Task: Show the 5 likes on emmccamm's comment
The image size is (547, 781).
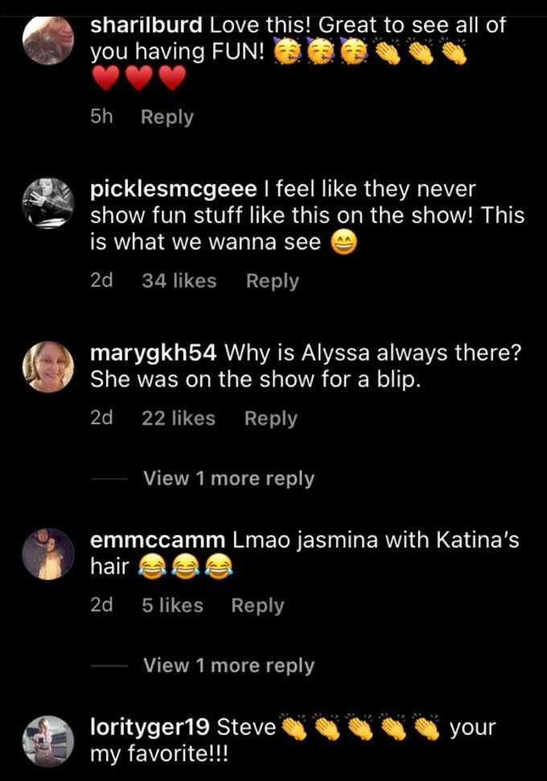Action: (172, 605)
